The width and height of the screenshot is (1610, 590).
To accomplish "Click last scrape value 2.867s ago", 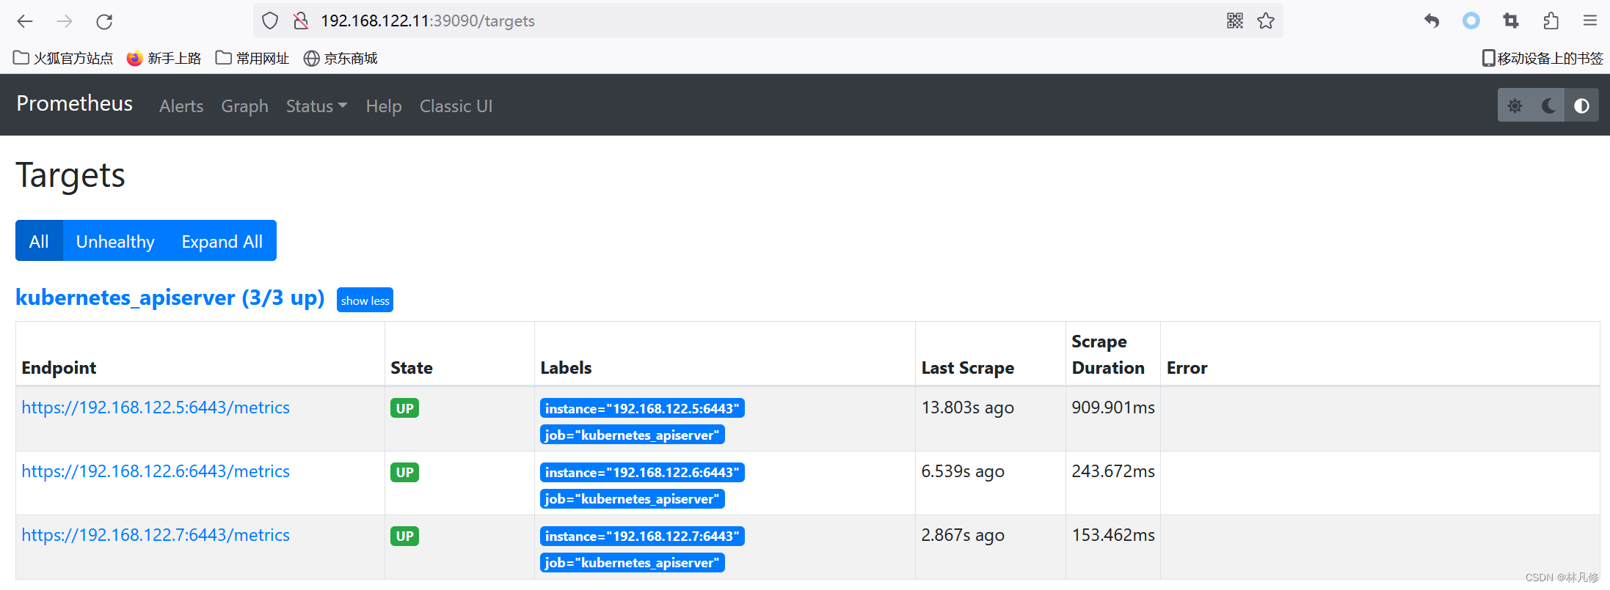I will click(963, 535).
